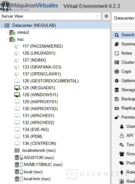Select 137 (OPENCLAW01) label

point(42,74)
